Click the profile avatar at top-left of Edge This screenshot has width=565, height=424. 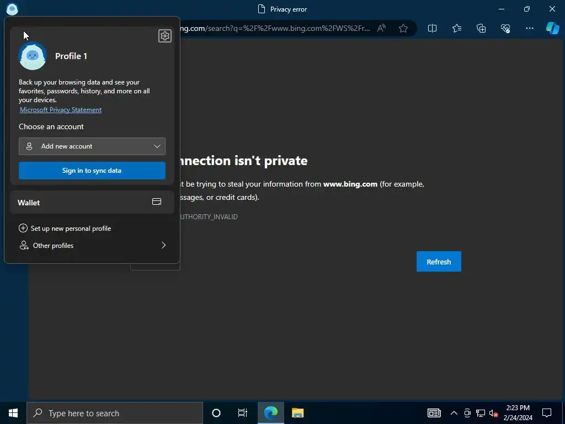pyautogui.click(x=12, y=9)
